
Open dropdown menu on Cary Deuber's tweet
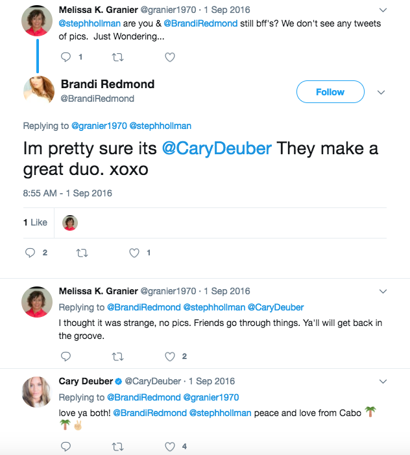(x=383, y=381)
